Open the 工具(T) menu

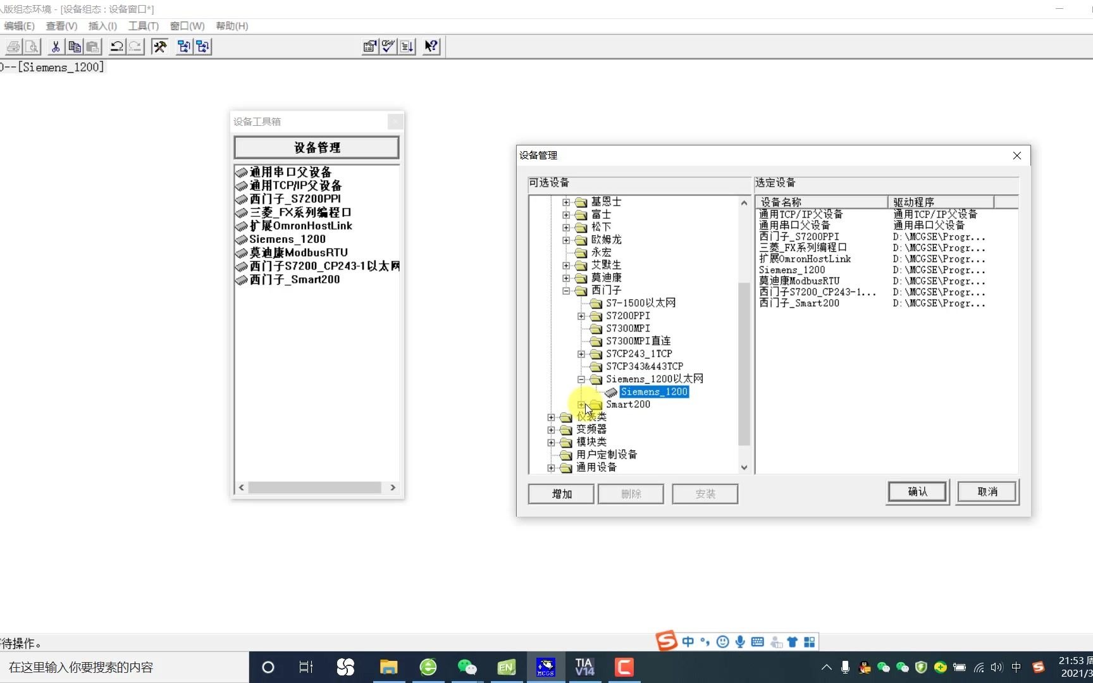(144, 26)
